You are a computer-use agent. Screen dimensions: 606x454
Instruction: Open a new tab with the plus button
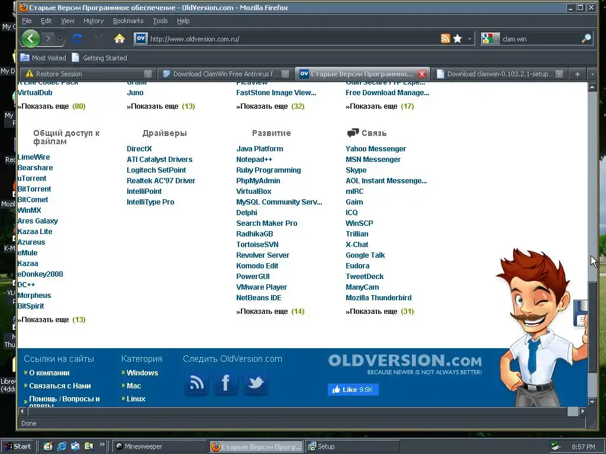pos(578,74)
